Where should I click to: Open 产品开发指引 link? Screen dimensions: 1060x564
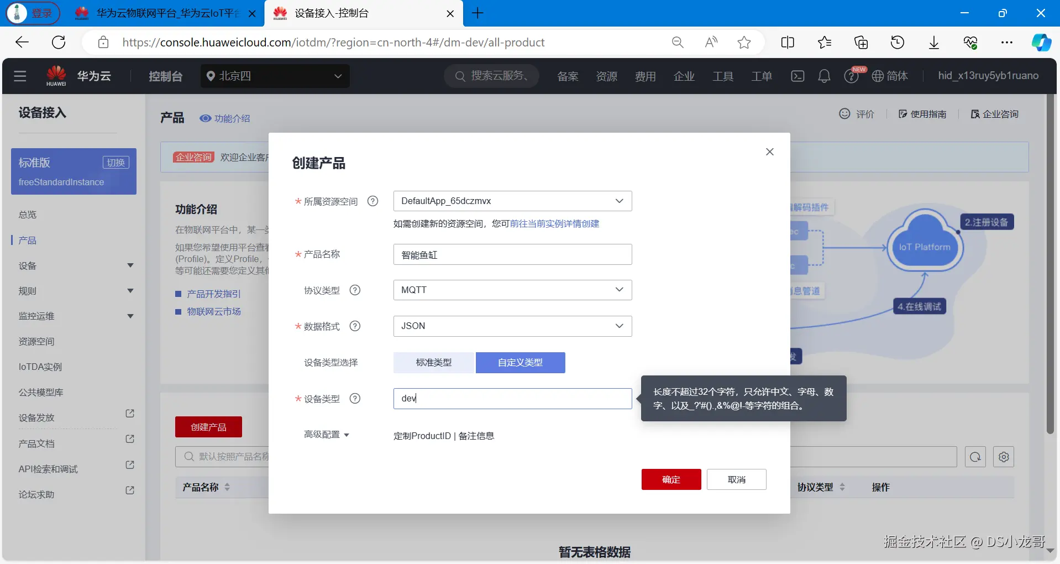click(214, 294)
